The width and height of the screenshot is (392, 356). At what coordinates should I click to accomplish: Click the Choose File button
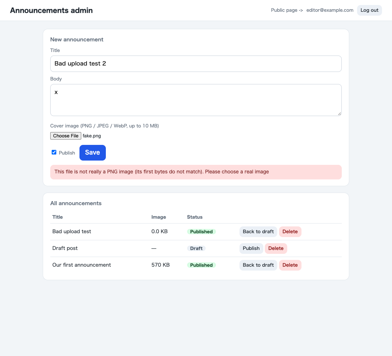click(x=66, y=136)
